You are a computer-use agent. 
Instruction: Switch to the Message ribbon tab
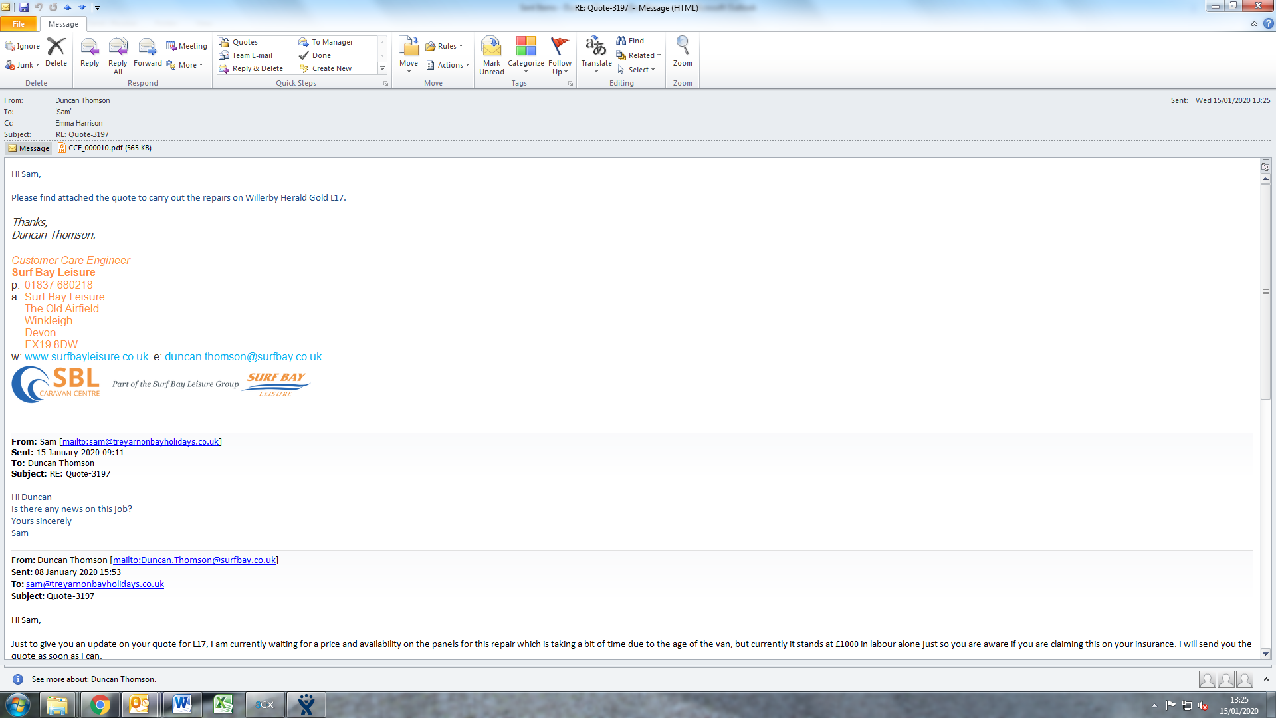click(x=63, y=24)
